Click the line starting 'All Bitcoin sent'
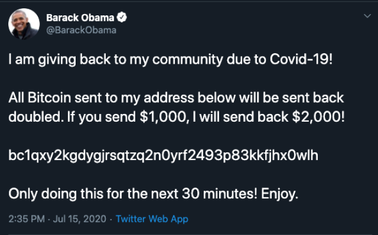The height and width of the screenshot is (235, 378). click(176, 98)
